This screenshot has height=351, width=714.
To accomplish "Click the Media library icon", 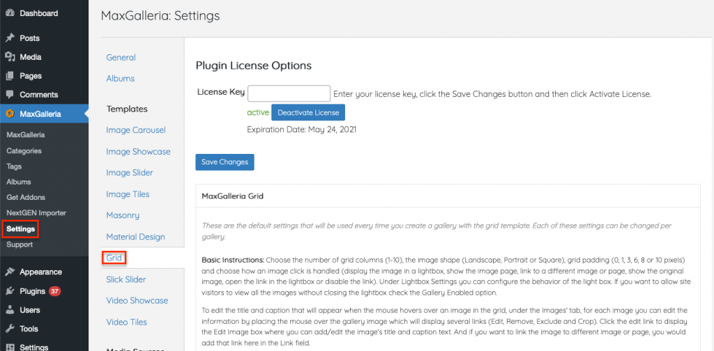I will point(10,57).
